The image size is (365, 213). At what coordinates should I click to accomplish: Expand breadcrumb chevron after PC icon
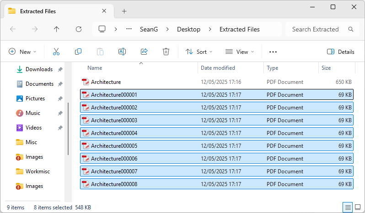pyautogui.click(x=116, y=29)
